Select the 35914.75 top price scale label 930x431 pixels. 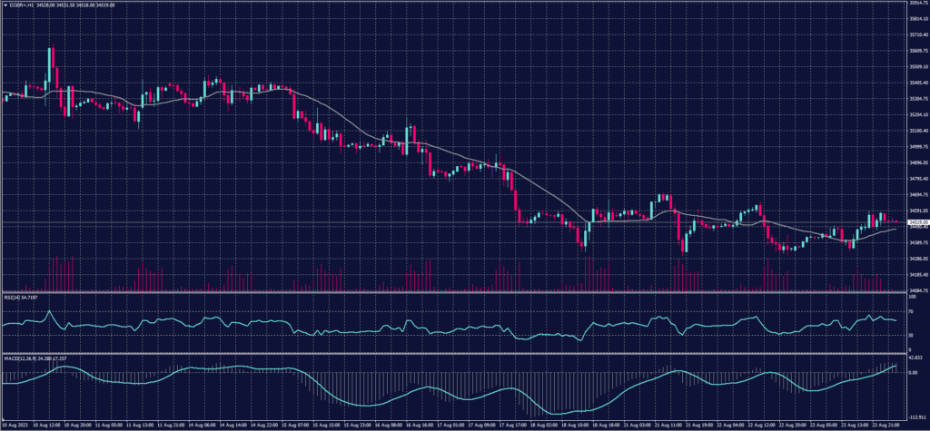tap(916, 4)
